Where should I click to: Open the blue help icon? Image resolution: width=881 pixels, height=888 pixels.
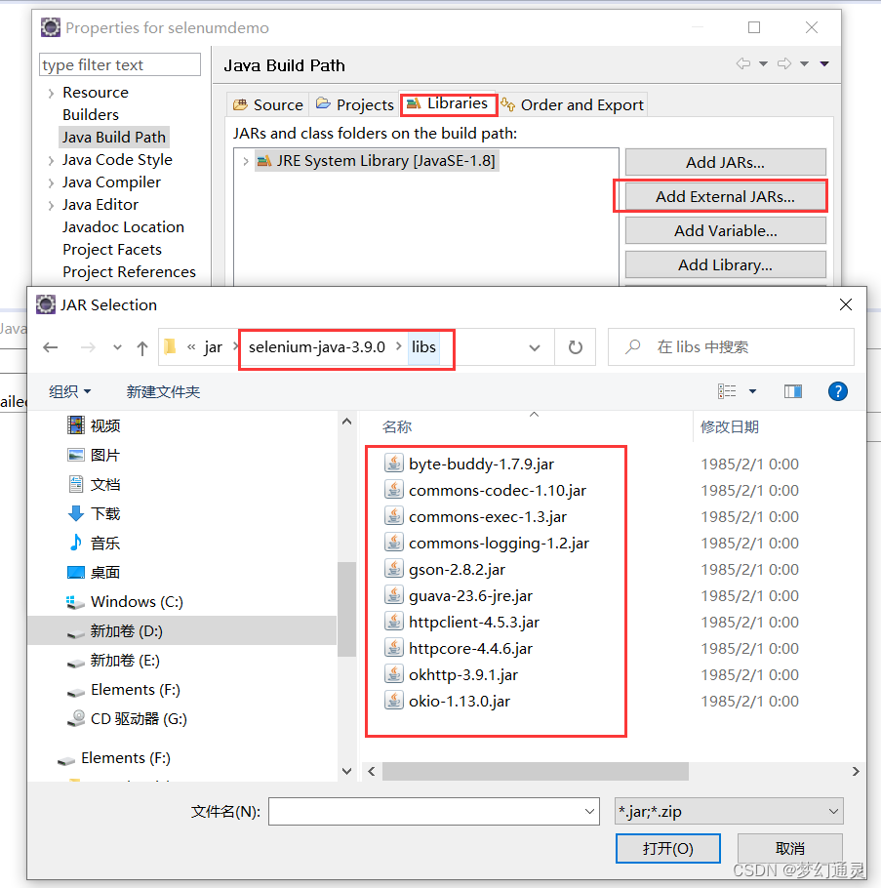coord(837,391)
